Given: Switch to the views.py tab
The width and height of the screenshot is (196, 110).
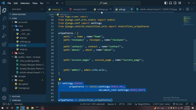Looking at the screenshot, I should [56, 9].
